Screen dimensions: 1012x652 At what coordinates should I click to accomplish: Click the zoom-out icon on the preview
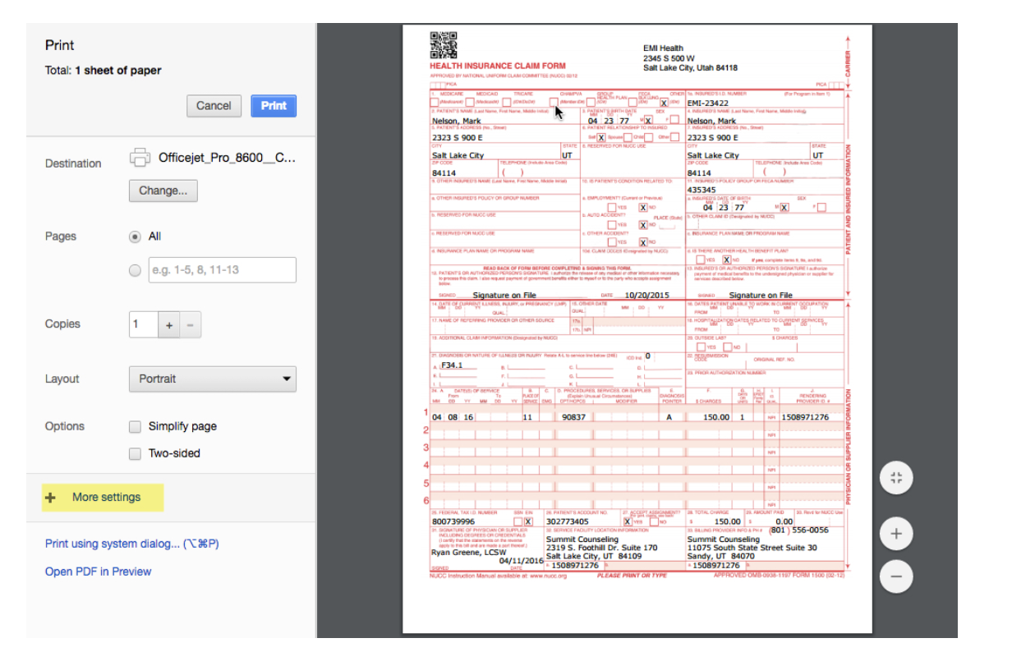coord(896,576)
